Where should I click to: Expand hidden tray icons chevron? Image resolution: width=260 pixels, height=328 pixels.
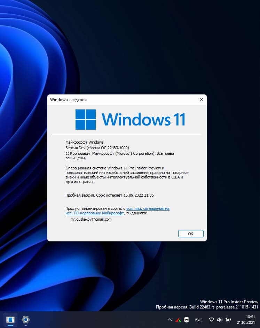click(170, 320)
